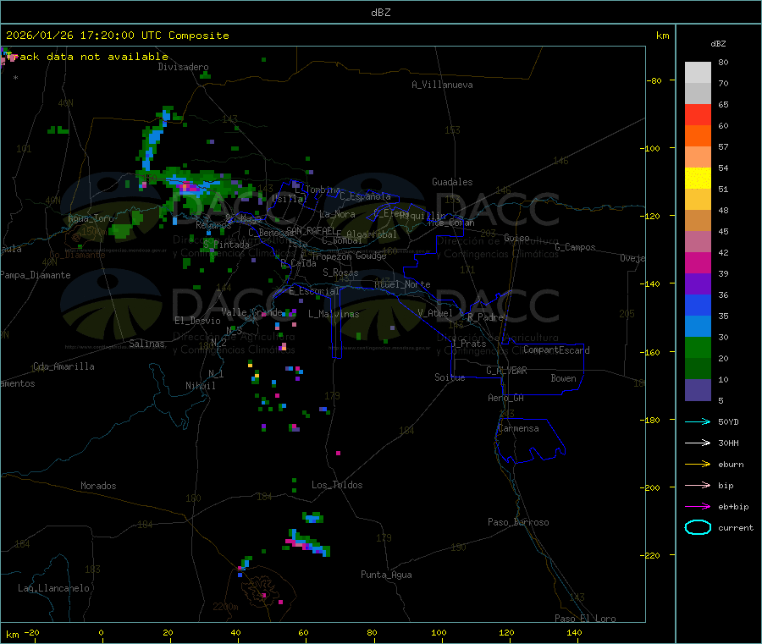The image size is (762, 644).
Task: Click the yellow eburn arrow symbol
Action: [698, 465]
